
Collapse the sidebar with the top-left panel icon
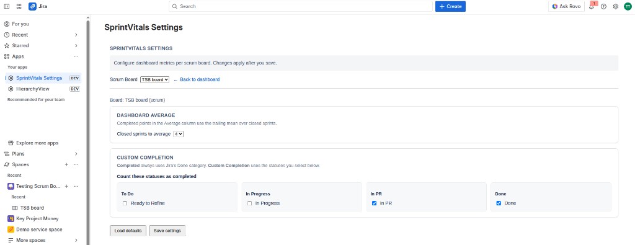coord(6,6)
